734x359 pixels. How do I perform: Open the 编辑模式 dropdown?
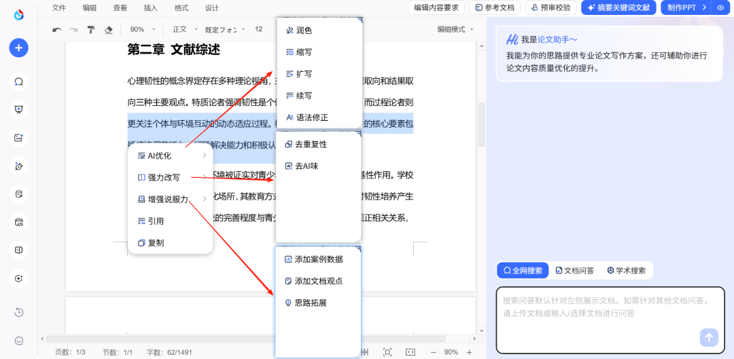coord(456,30)
